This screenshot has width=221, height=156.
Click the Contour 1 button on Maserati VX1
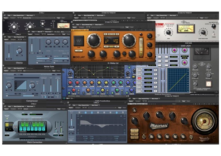(x=134, y=130)
